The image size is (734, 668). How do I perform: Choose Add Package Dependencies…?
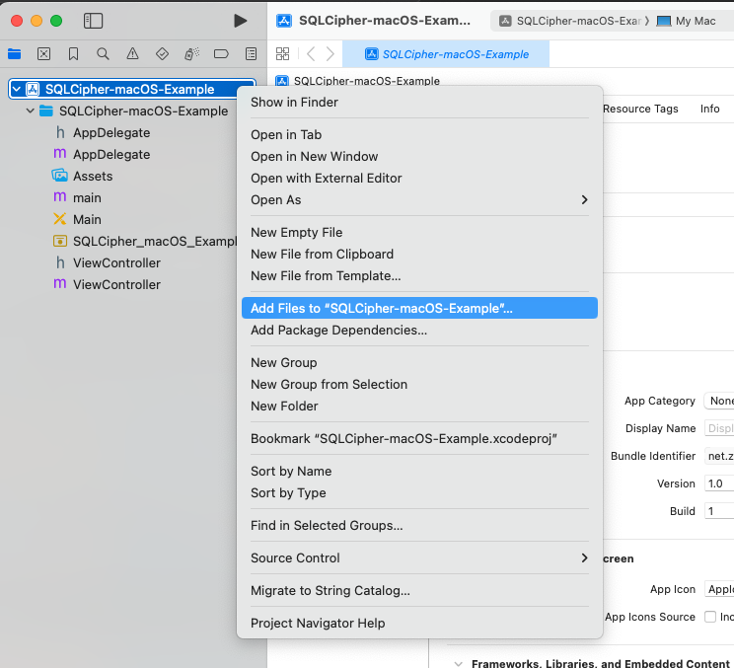click(419, 330)
